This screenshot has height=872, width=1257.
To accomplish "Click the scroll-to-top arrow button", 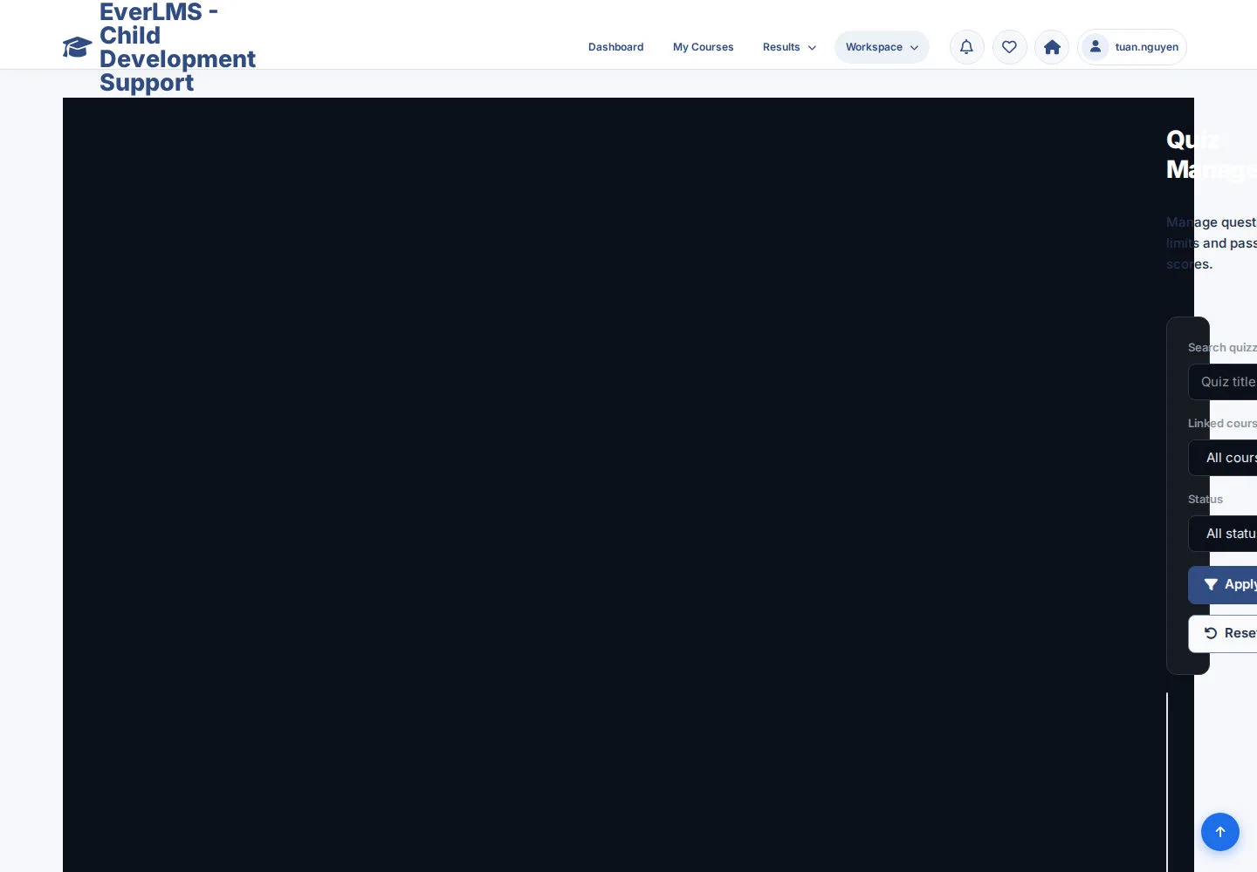I will tap(1220, 832).
